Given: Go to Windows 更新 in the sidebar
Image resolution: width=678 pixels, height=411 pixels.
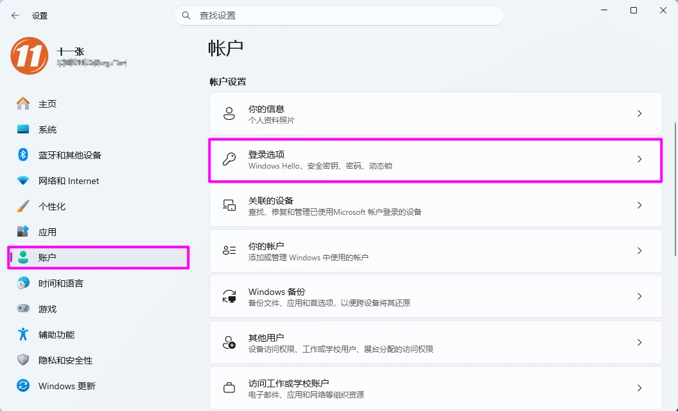Looking at the screenshot, I should point(99,386).
